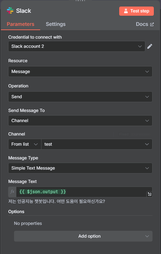The width and height of the screenshot is (161, 254).
Task: Click the Message Text label
Action: (x=23, y=181)
